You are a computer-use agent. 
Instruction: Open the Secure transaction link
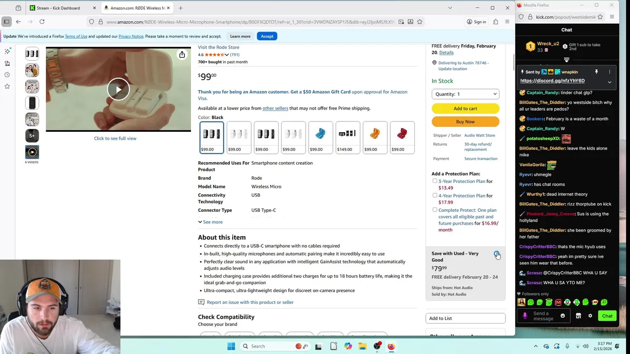pos(480,158)
